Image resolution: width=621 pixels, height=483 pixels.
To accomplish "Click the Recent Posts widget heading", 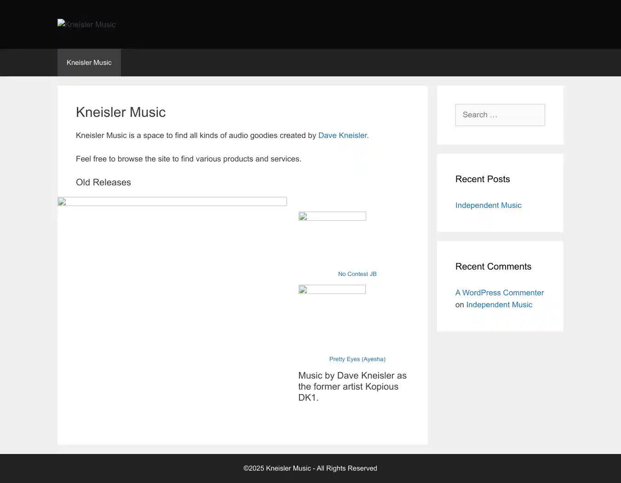I will tap(483, 179).
